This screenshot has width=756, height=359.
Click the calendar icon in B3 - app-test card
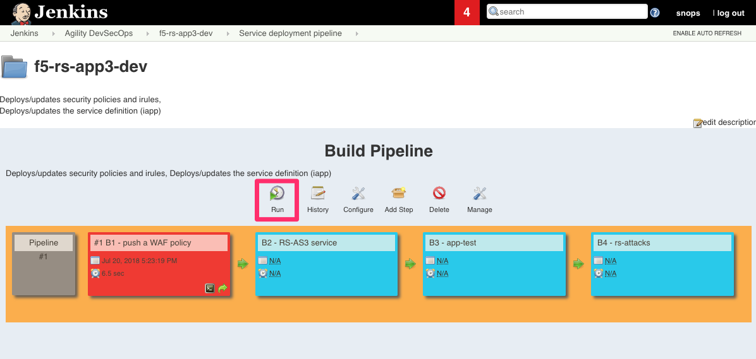click(x=430, y=261)
